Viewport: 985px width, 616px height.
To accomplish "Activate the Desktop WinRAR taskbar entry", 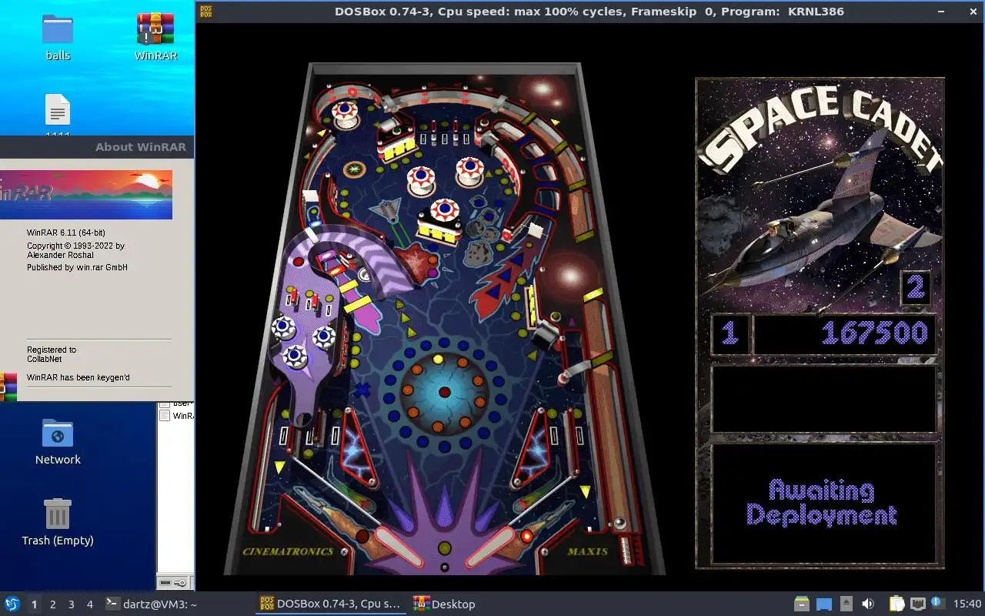I will point(444,604).
